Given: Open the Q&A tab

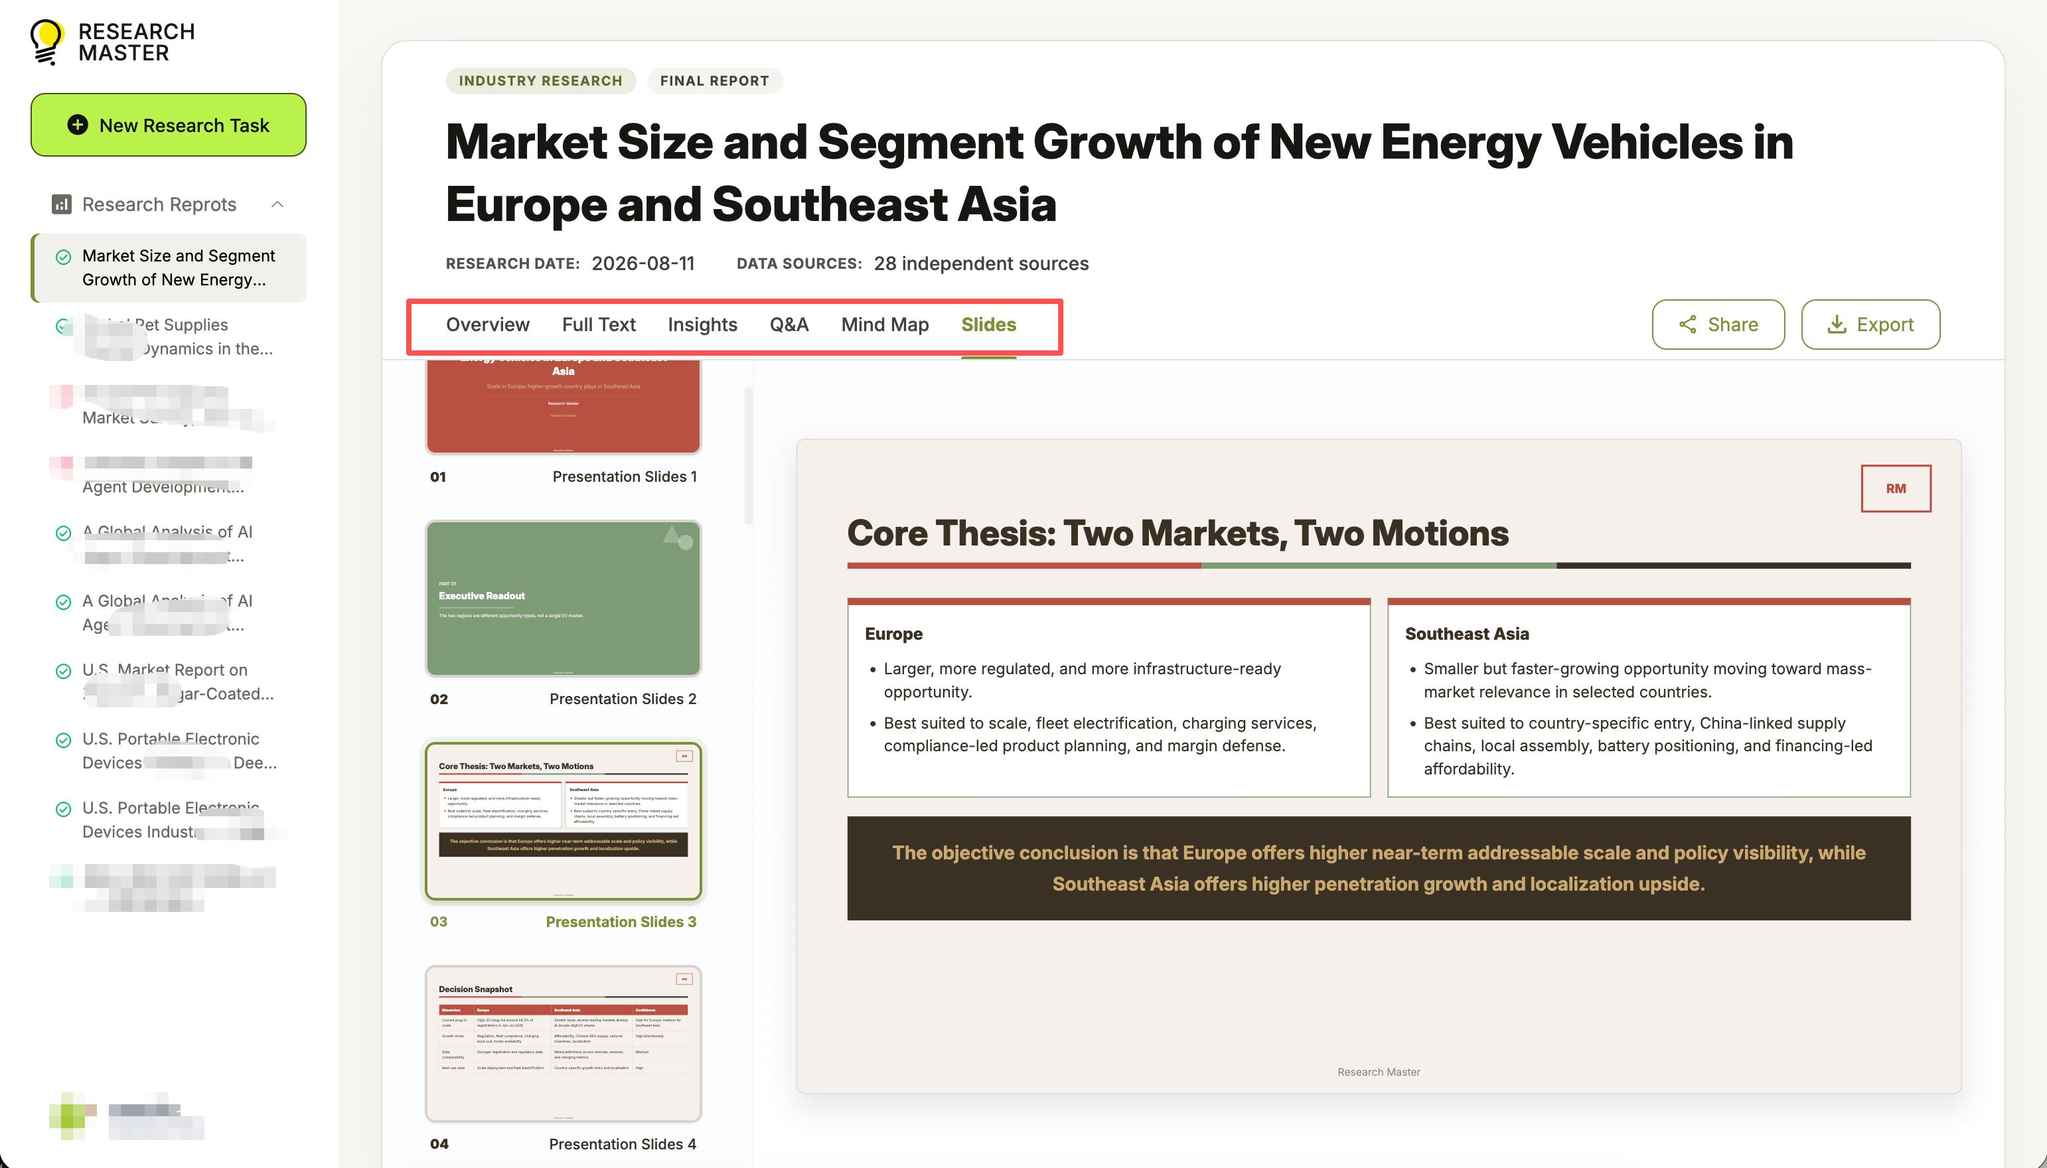Looking at the screenshot, I should [x=789, y=324].
